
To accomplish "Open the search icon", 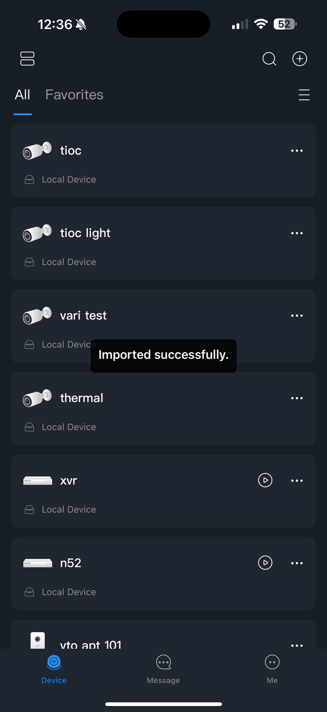I will 269,59.
